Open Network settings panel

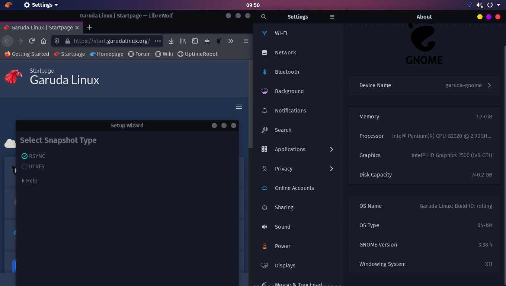point(298,53)
